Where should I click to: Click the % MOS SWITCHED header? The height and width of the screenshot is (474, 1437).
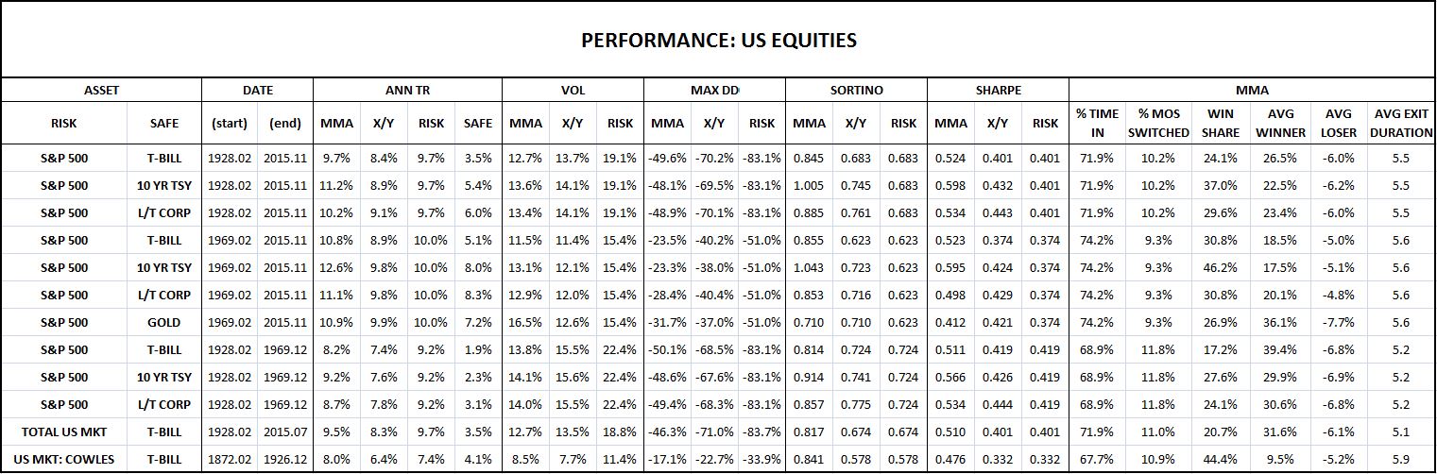click(x=1158, y=123)
